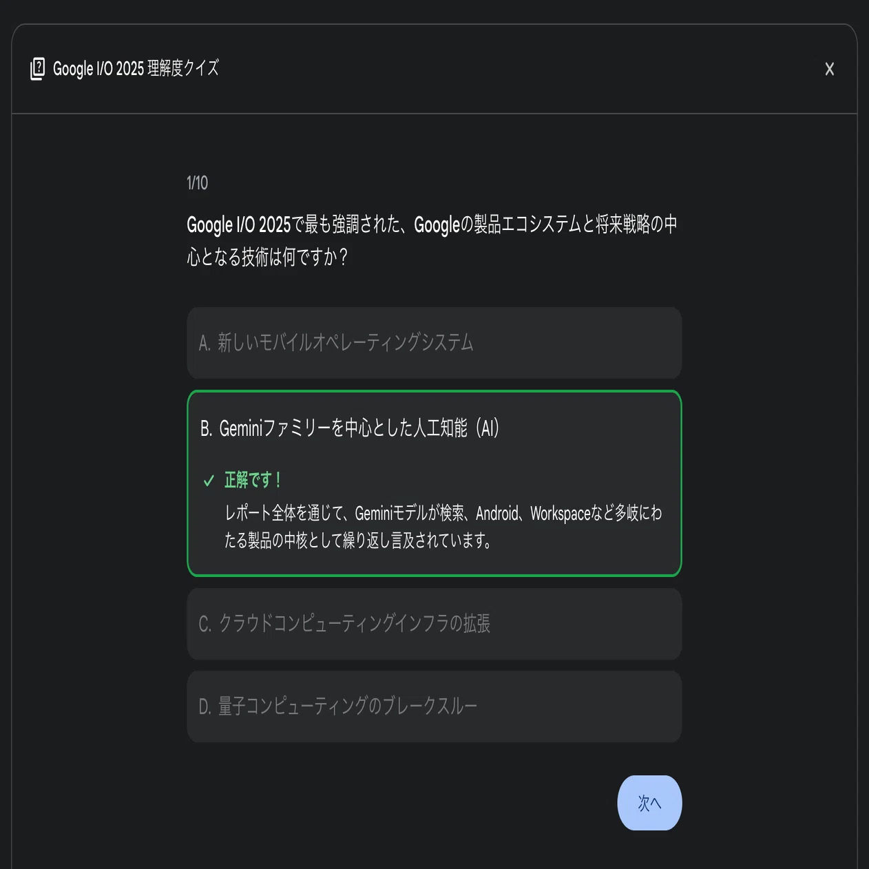Select answer B Geminiファミリー option
Image resolution: width=869 pixels, height=869 pixels.
(434, 483)
